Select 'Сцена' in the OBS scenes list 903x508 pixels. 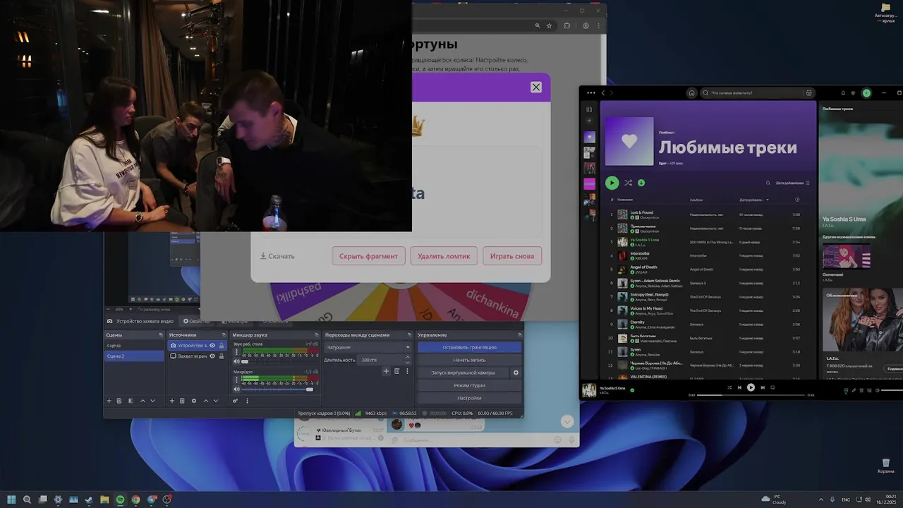(x=134, y=346)
